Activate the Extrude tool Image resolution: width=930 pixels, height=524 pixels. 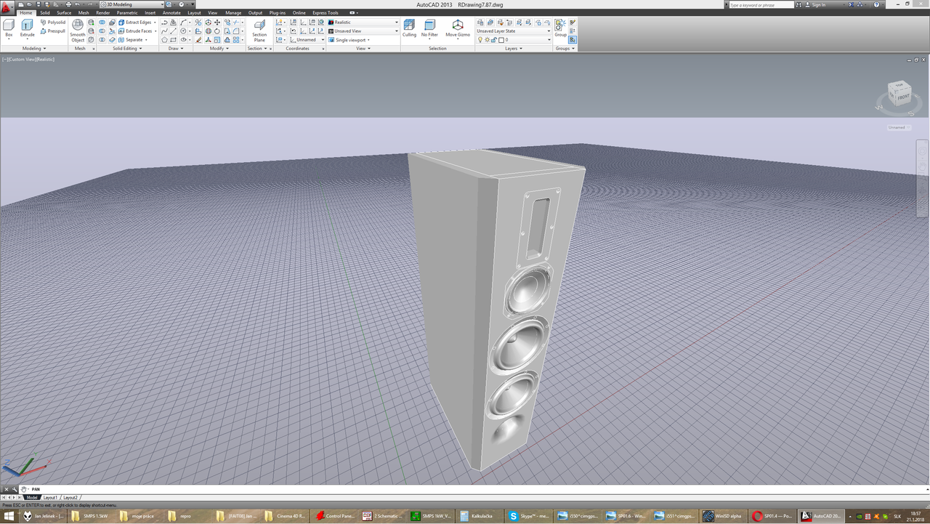pos(27,29)
